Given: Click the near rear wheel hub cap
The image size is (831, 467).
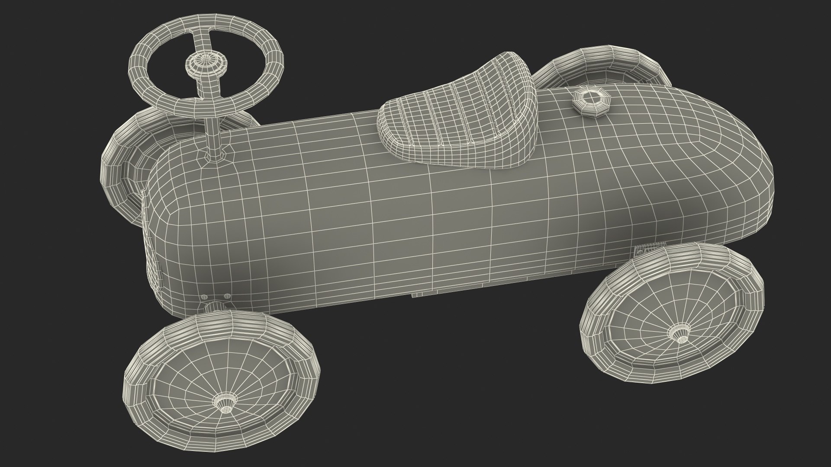Looking at the screenshot, I should (x=680, y=333).
